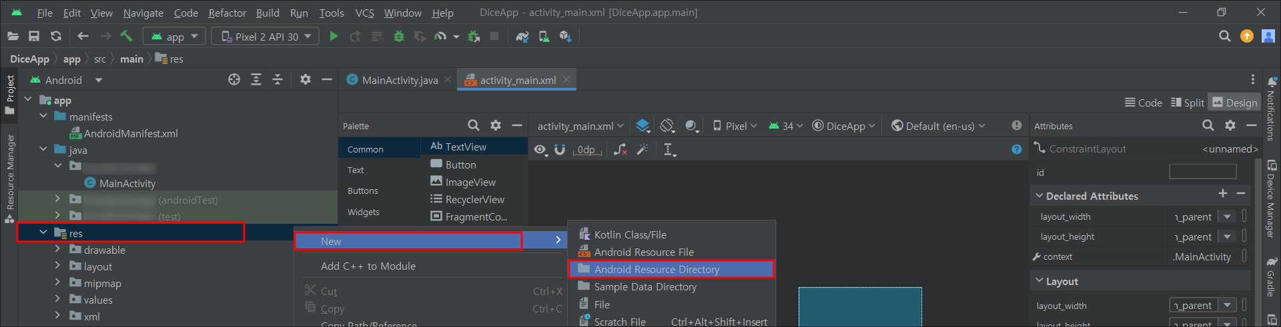Image resolution: width=1281 pixels, height=327 pixels.
Task: Select AndroidManifest.xml in project tree
Action: 124,133
